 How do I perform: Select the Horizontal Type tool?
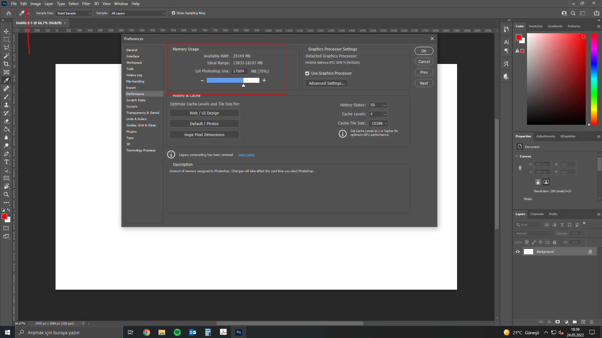(x=6, y=162)
